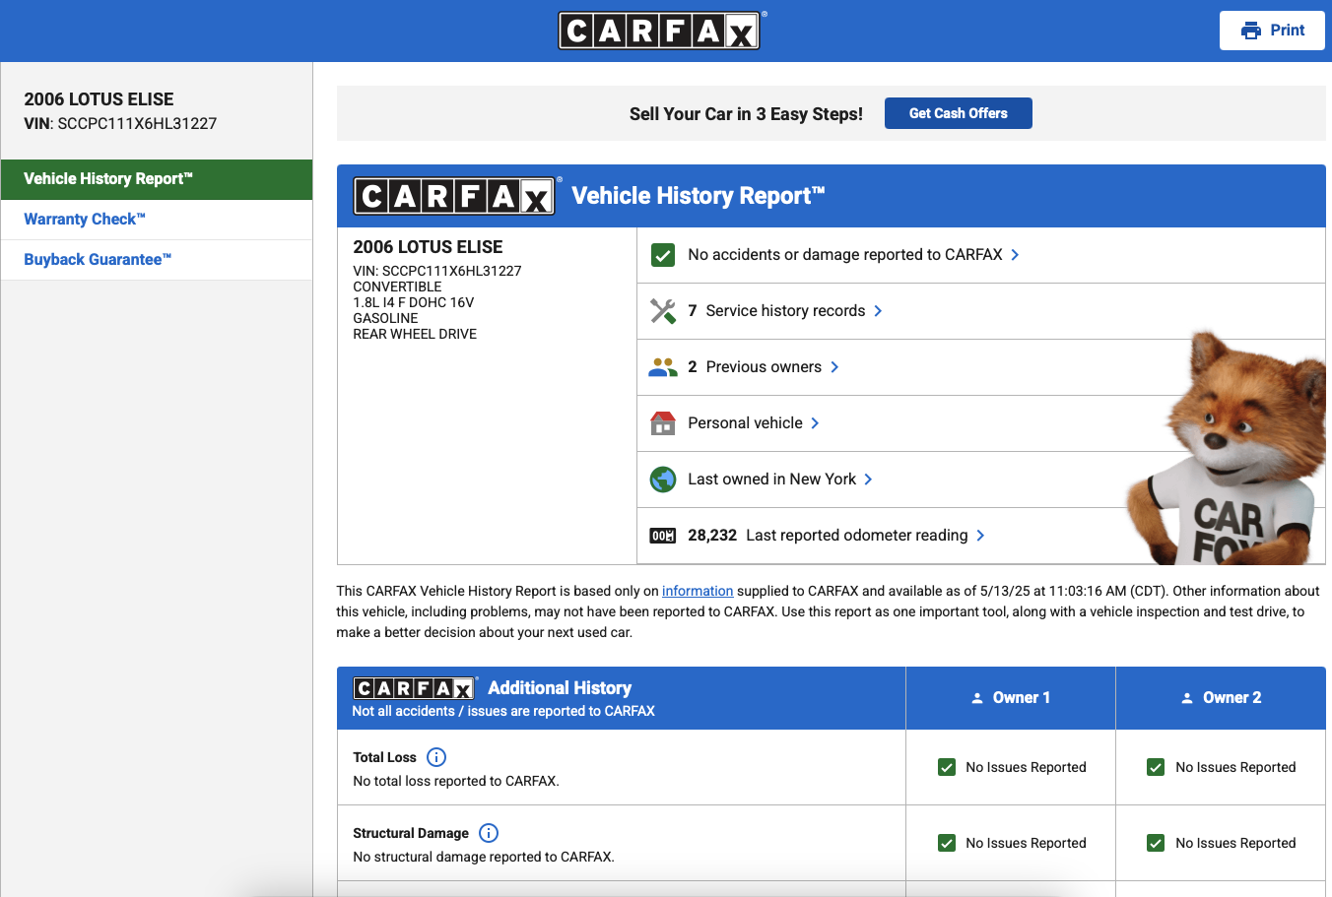The width and height of the screenshot is (1332, 897).
Task: Click the person icon beside Owner 2
Action: tap(1187, 698)
